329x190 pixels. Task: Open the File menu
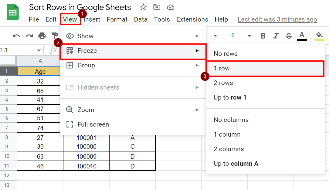(x=34, y=19)
